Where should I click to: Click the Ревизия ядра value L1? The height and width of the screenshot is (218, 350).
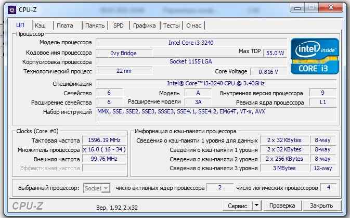(x=323, y=102)
